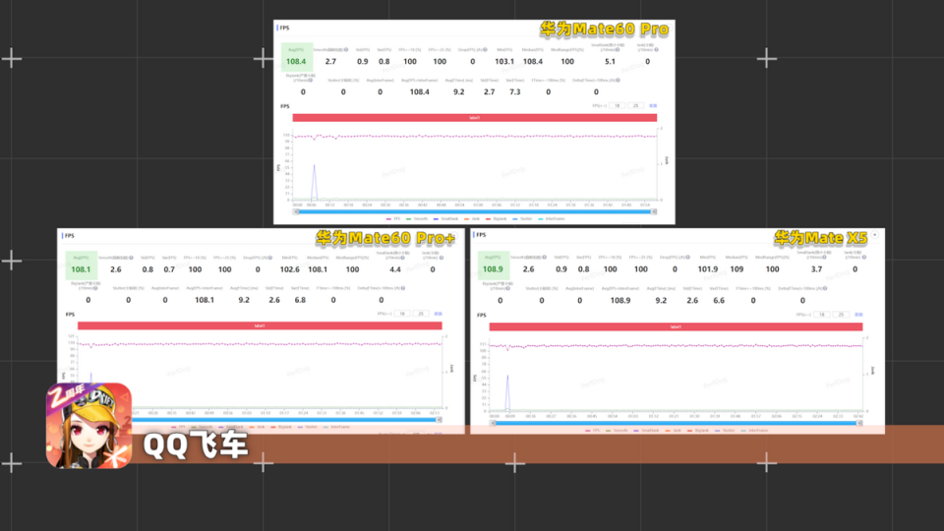944x531 pixels.
Task: Click right range handle under Mate60 Pro+ chart
Action: [439, 420]
